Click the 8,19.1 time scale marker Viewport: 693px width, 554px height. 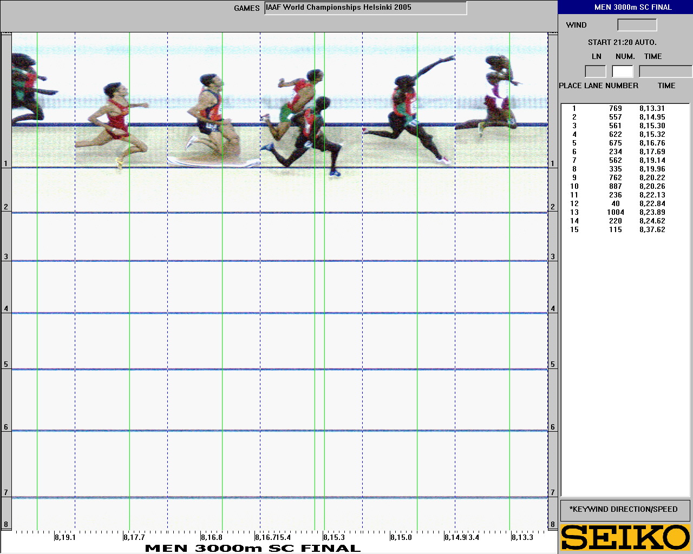[65, 537]
